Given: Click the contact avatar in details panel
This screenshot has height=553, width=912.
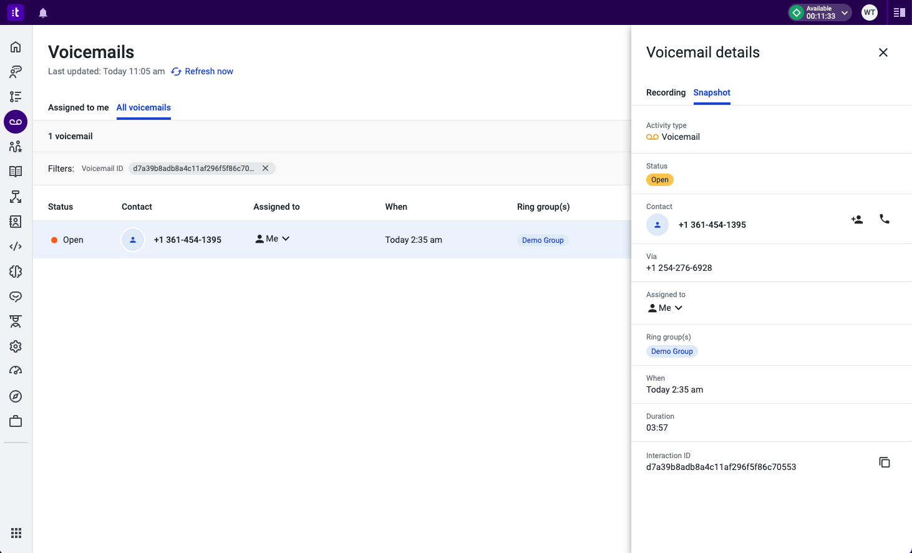Looking at the screenshot, I should (x=657, y=225).
